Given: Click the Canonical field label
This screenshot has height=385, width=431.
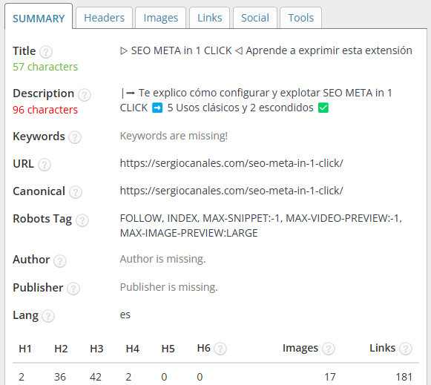Looking at the screenshot, I should pyautogui.click(x=39, y=191).
